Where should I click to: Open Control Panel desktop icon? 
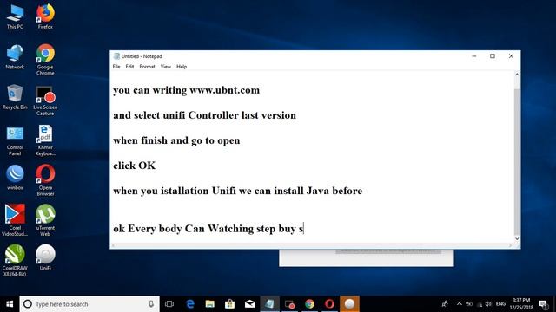15,140
